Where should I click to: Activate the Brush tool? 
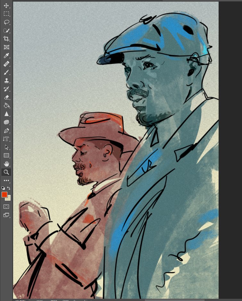point(6,72)
